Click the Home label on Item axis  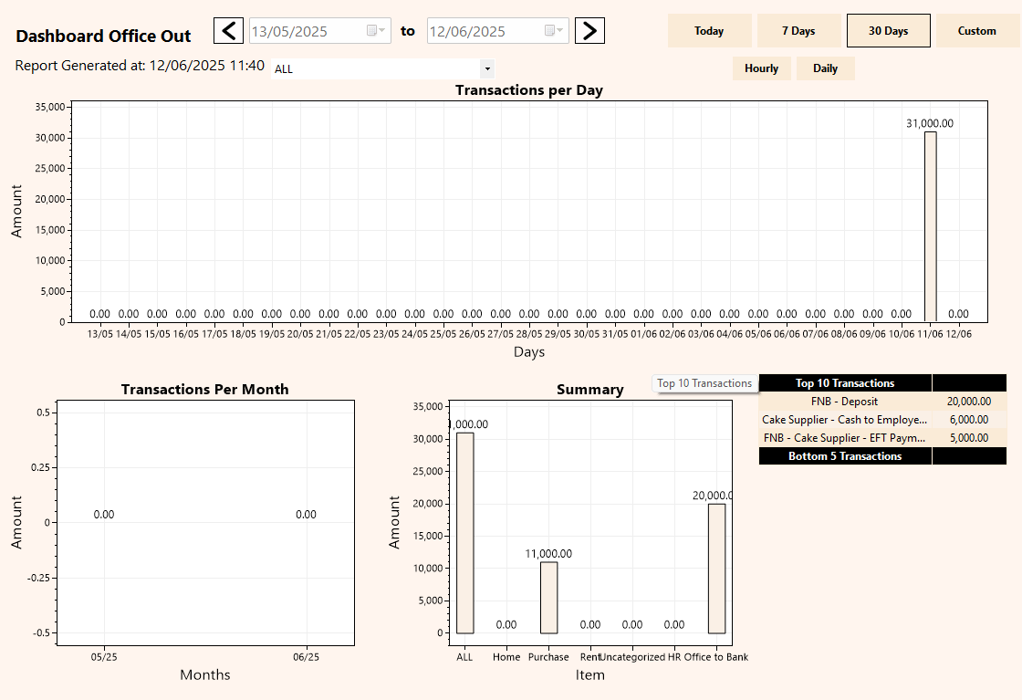tap(506, 657)
